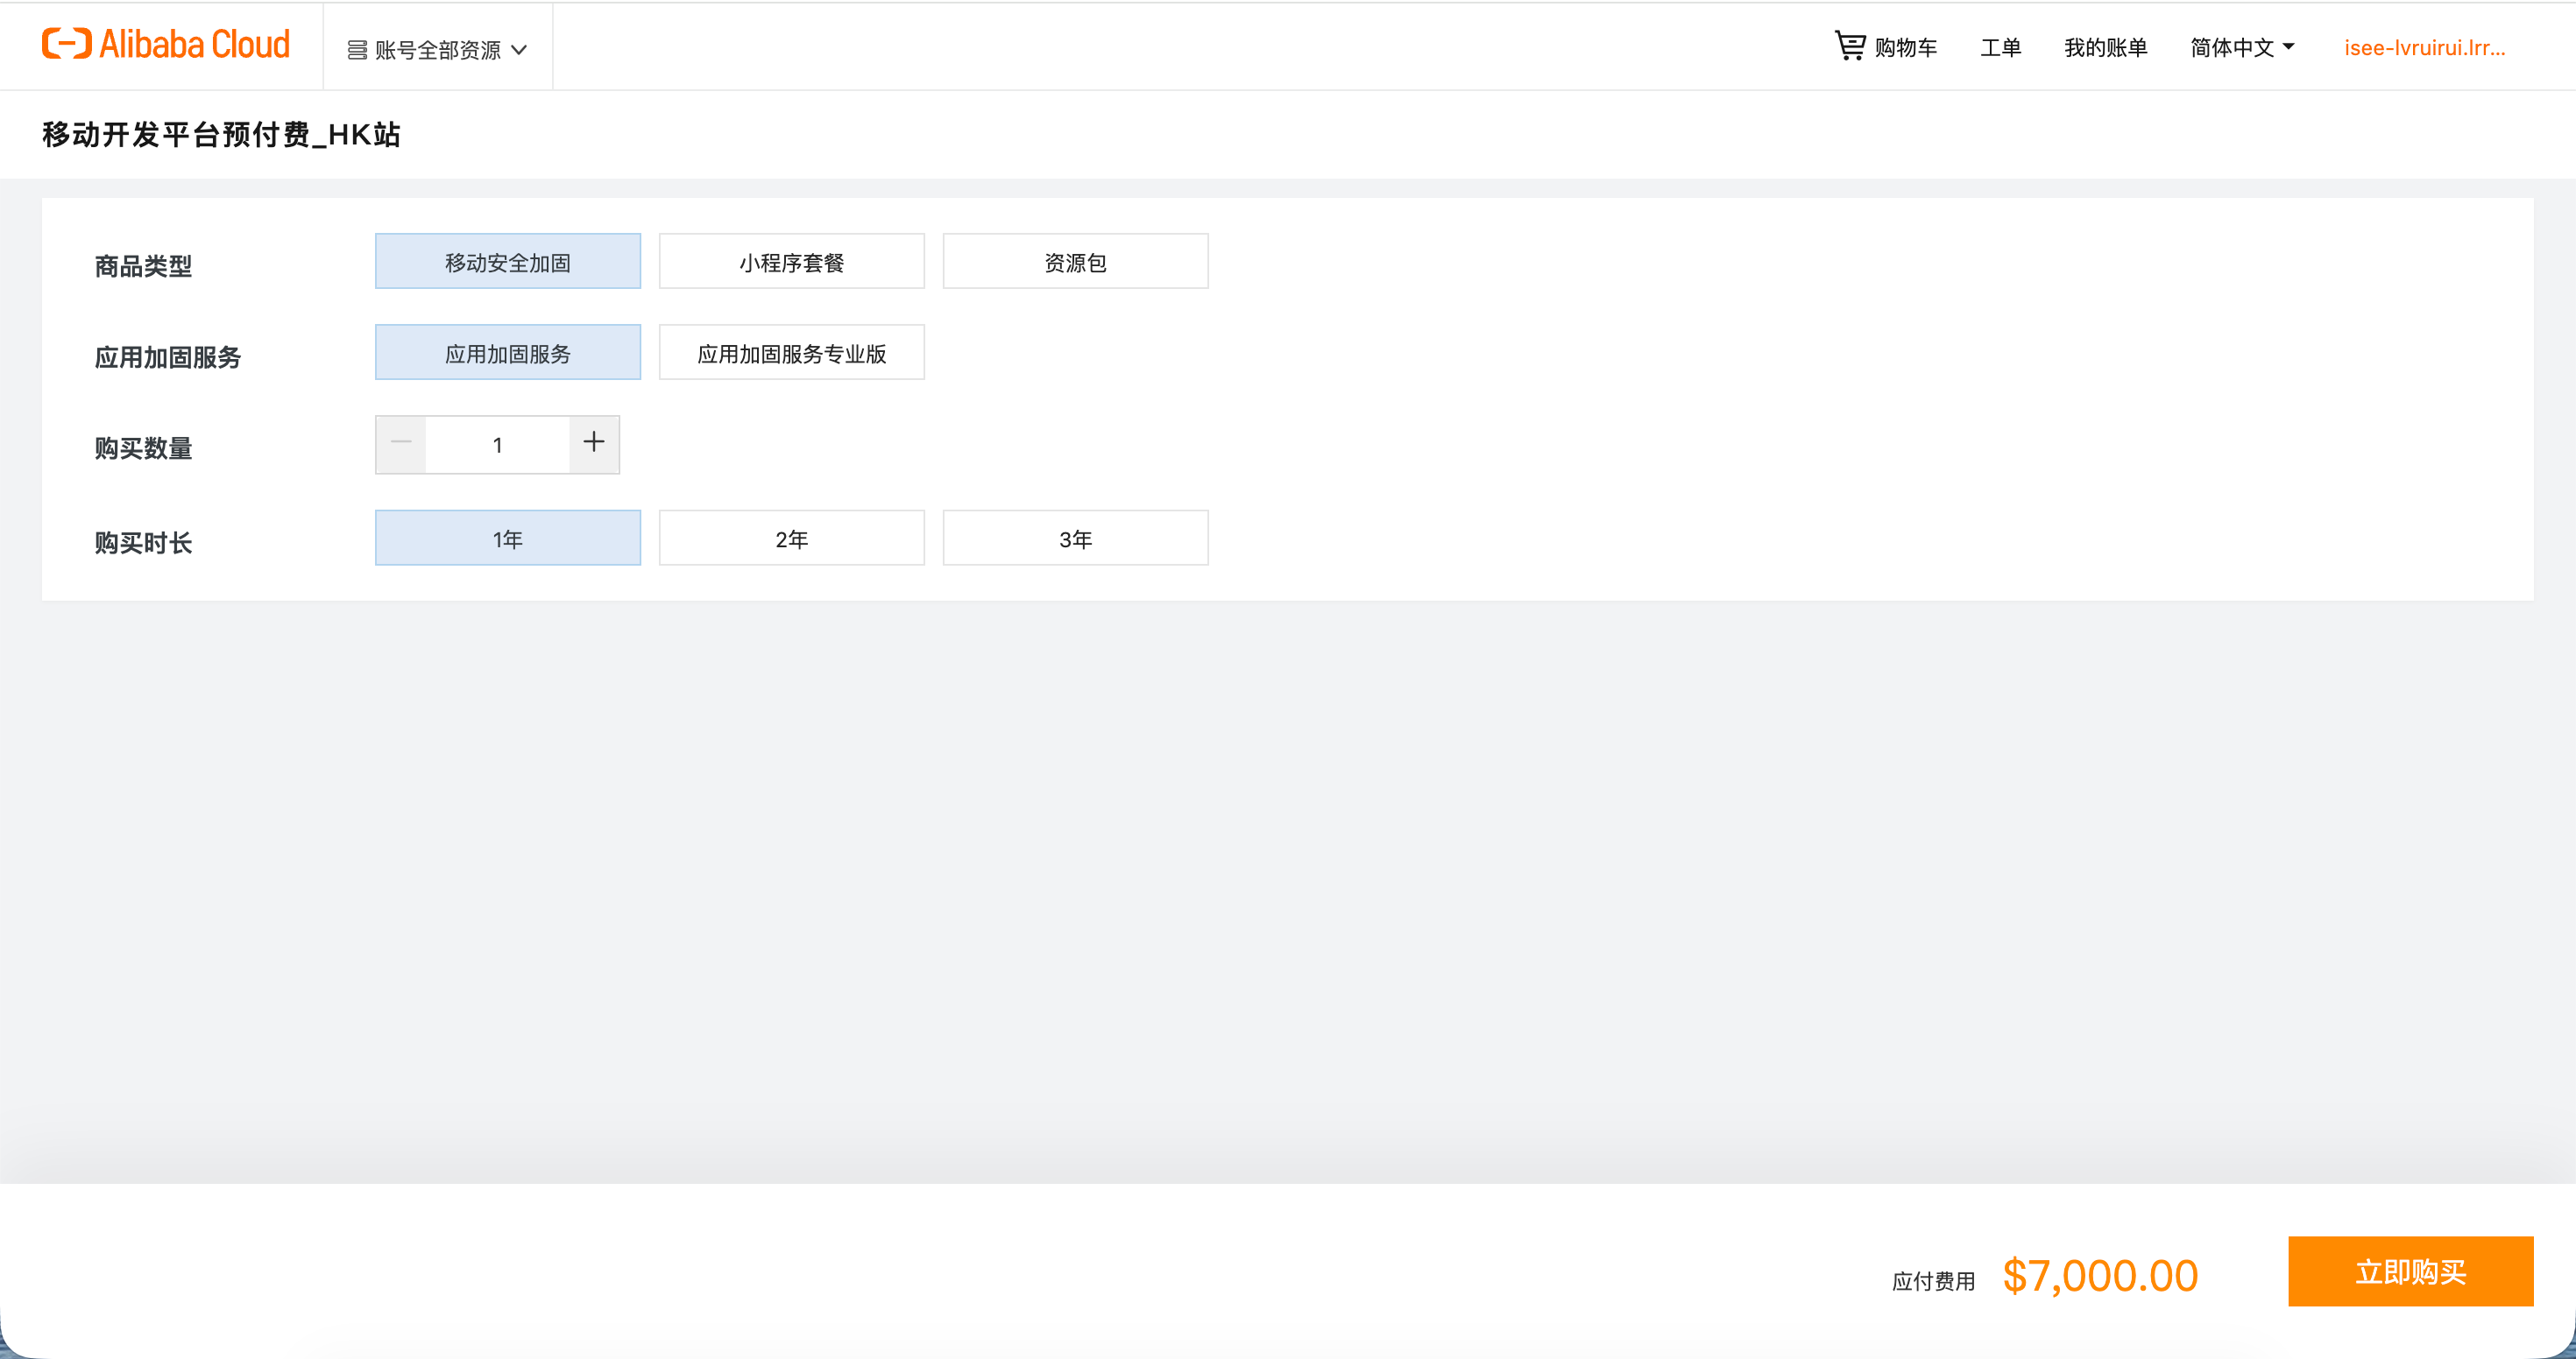Image resolution: width=2576 pixels, height=1359 pixels.
Task: Select 资源包 product type
Action: tap(1075, 262)
